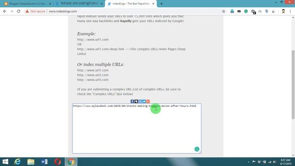Switch to the Hindi-titled second tab
This screenshot has height=166, width=295.
click(x=79, y=4)
